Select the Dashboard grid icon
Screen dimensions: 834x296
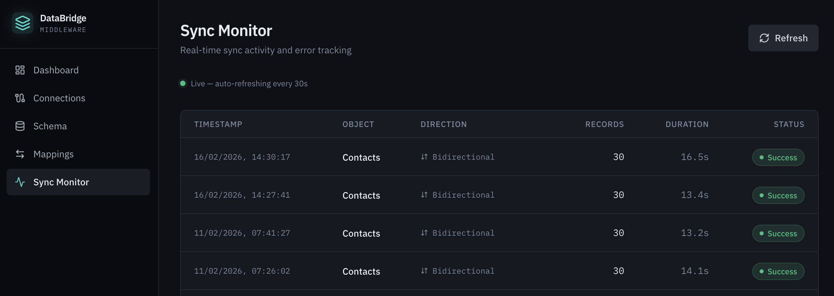coord(20,70)
